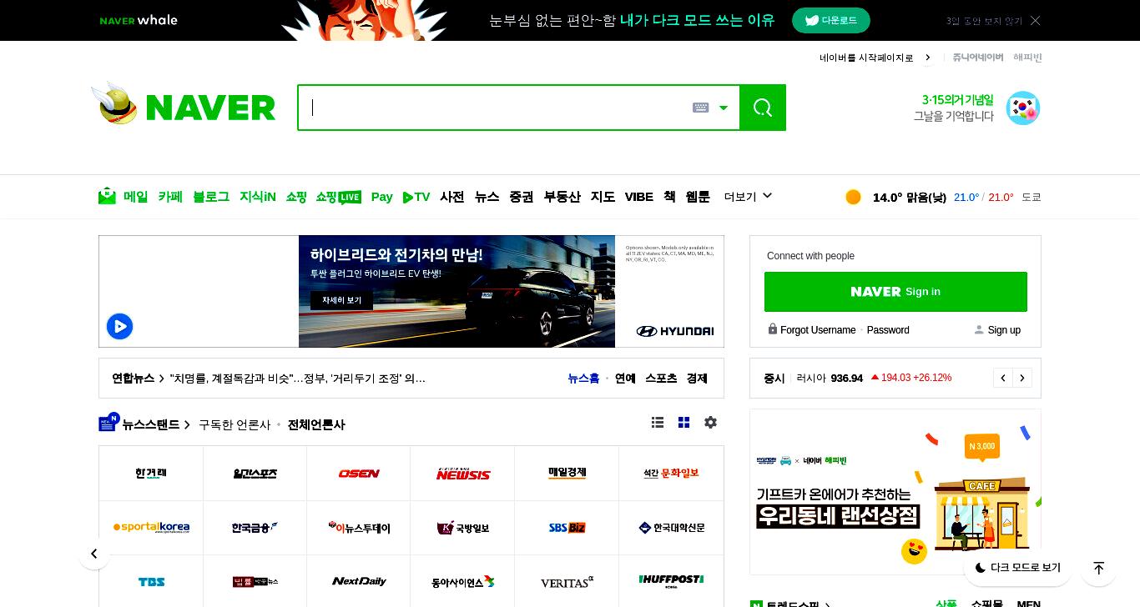Click Sign up link

coord(1004,330)
